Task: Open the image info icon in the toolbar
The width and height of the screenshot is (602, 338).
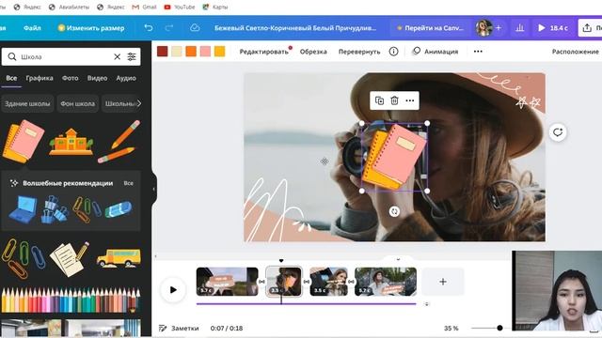Action: click(x=393, y=52)
